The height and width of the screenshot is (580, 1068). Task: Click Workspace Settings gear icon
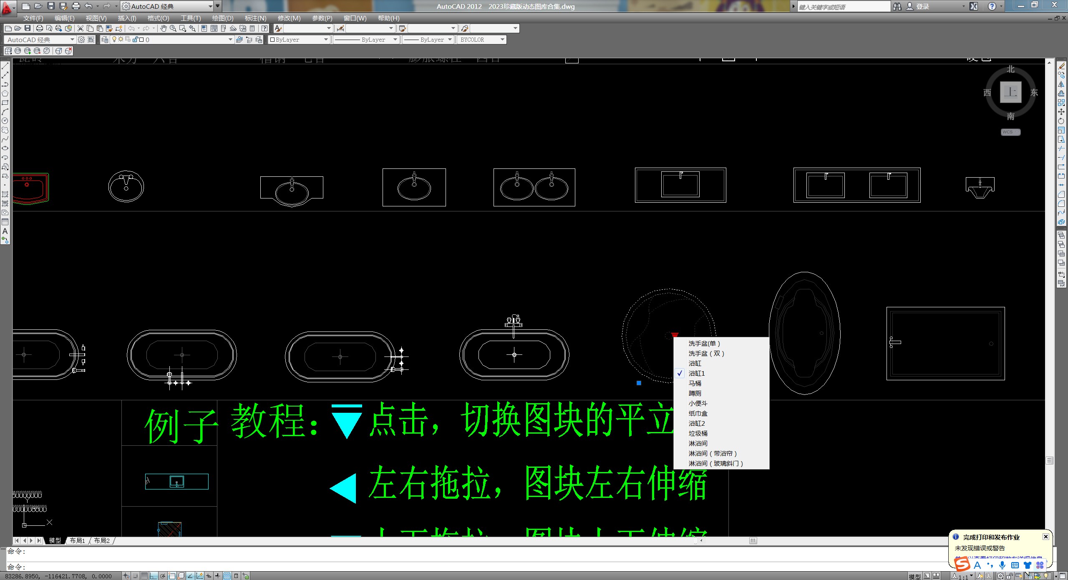[81, 40]
